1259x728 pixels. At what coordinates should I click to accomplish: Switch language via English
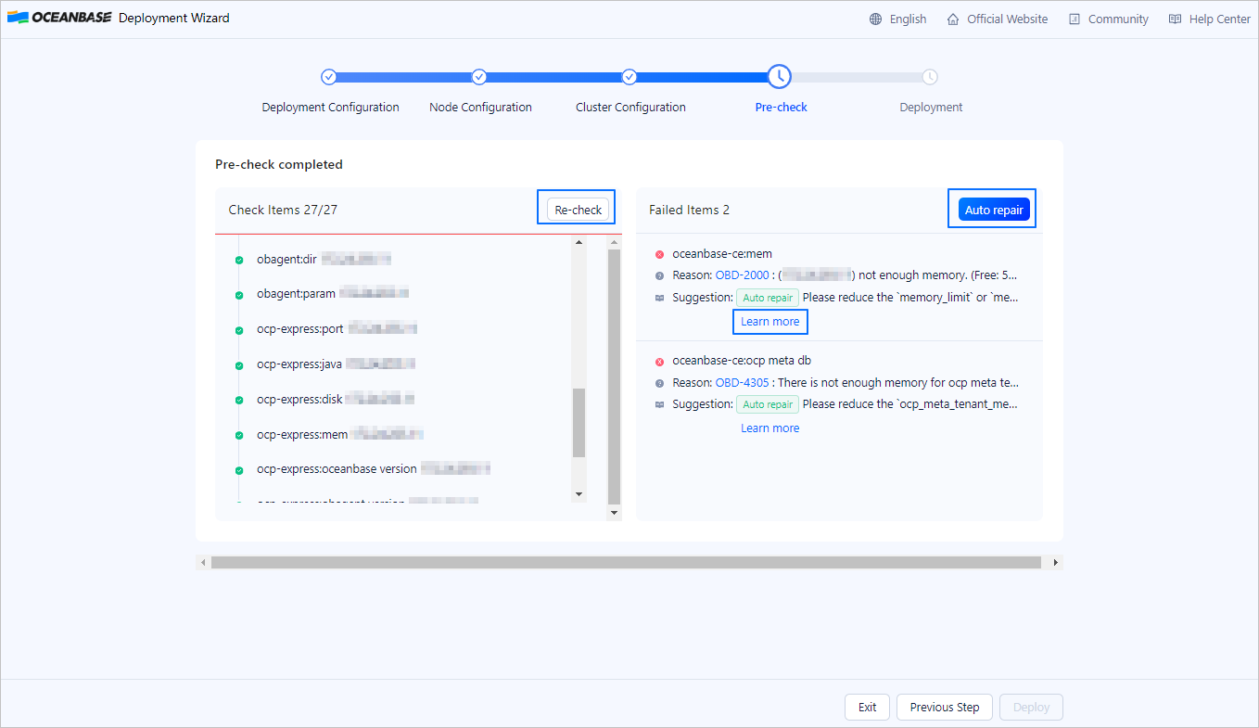pyautogui.click(x=908, y=19)
